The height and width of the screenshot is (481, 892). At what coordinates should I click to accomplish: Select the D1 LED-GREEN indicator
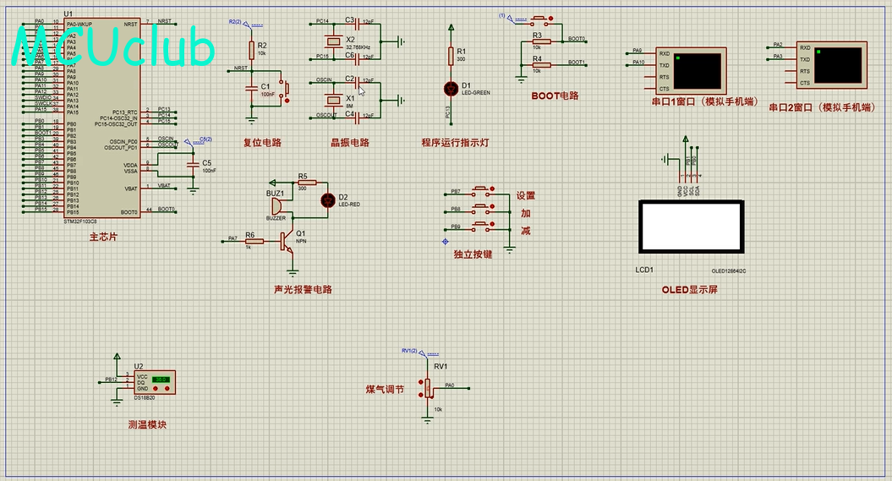coord(451,89)
